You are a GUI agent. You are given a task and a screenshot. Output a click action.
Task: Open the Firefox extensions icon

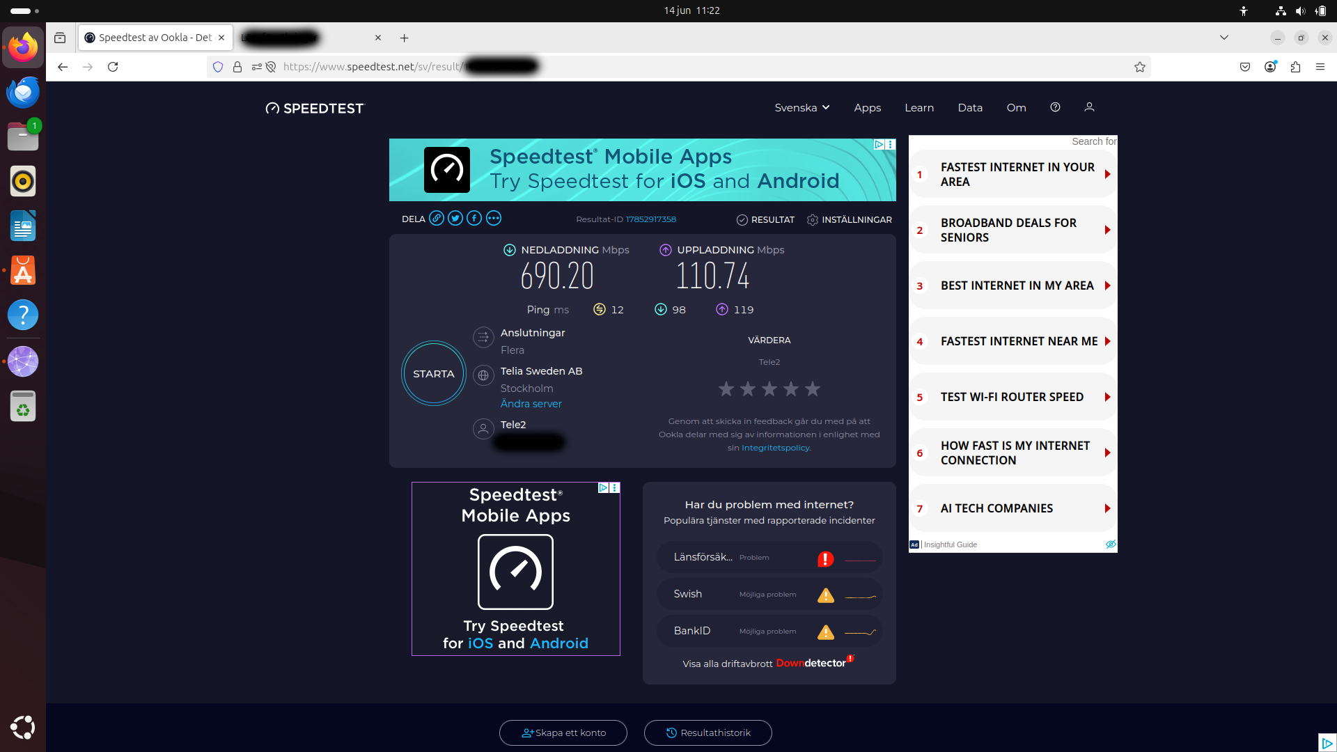(1295, 67)
